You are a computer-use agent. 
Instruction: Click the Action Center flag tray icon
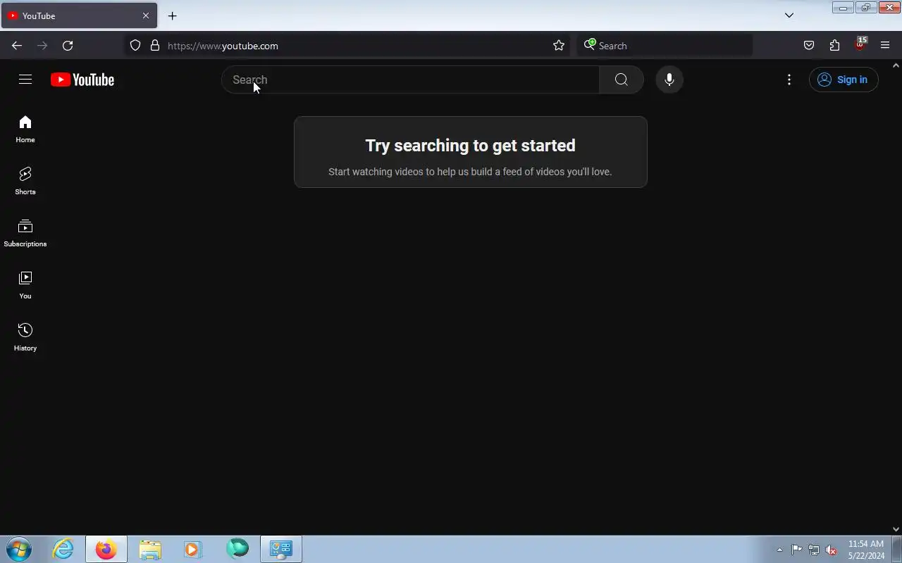coord(797,550)
